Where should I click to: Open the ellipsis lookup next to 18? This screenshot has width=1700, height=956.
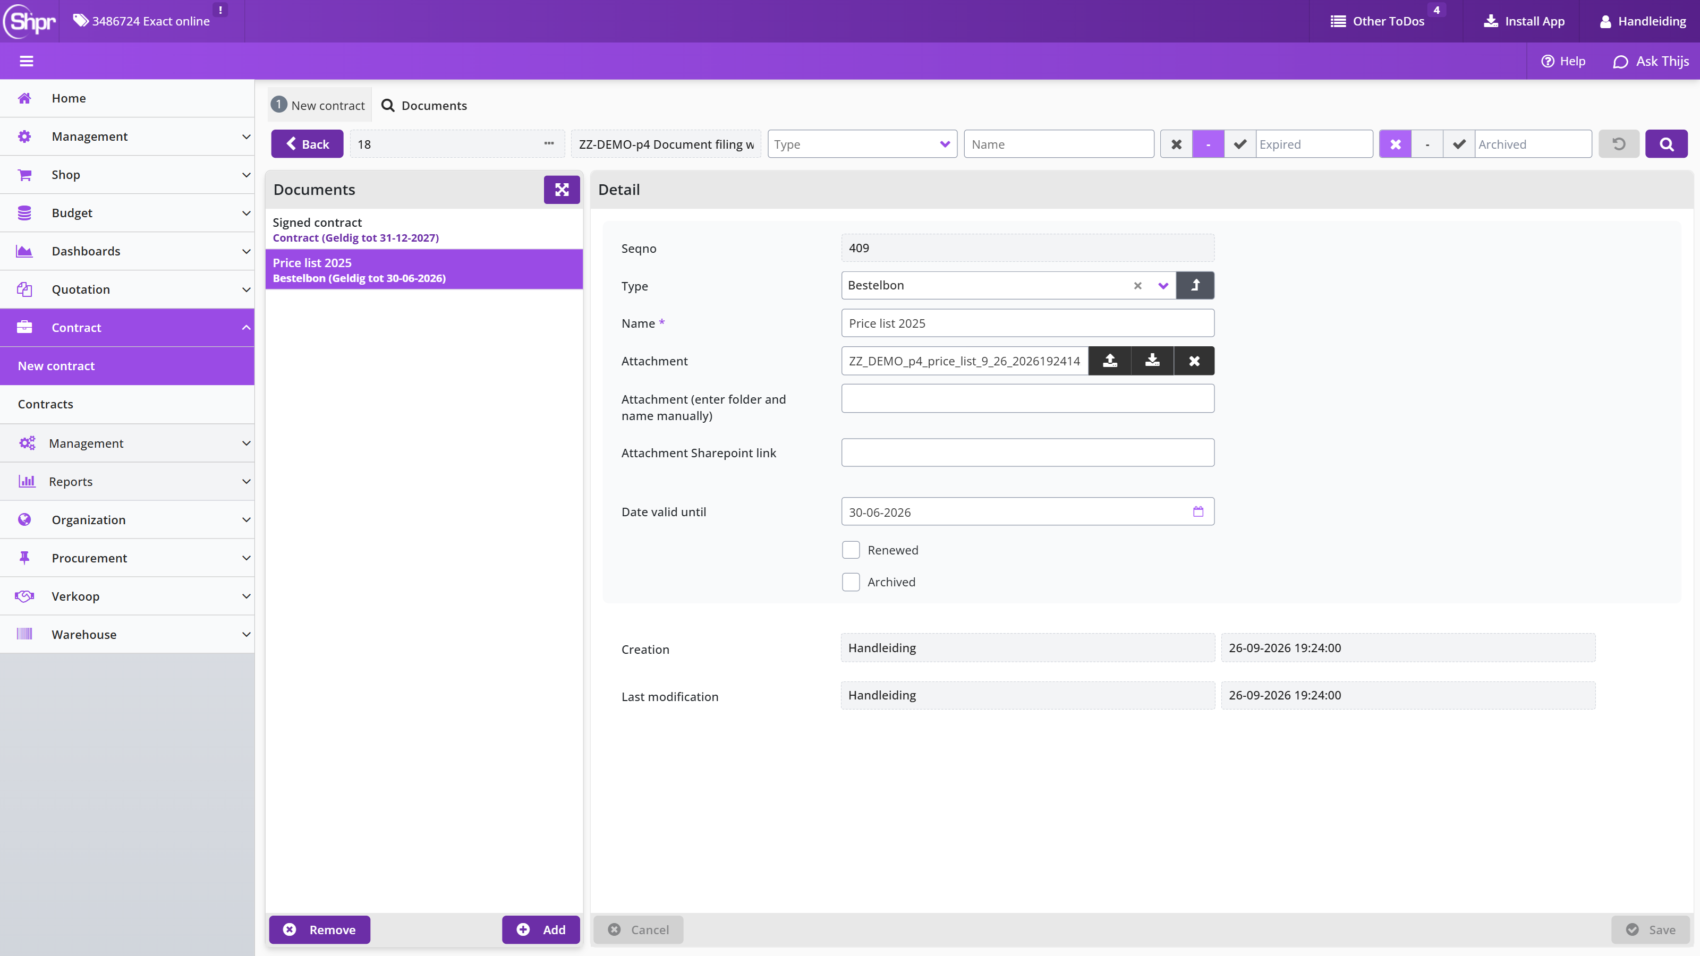click(549, 143)
